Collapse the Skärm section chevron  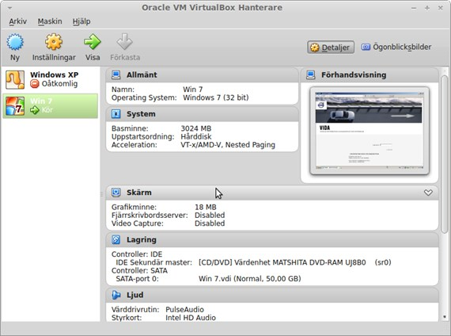click(428, 193)
